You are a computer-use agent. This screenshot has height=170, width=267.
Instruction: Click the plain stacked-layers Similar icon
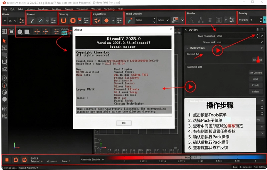tap(210, 20)
